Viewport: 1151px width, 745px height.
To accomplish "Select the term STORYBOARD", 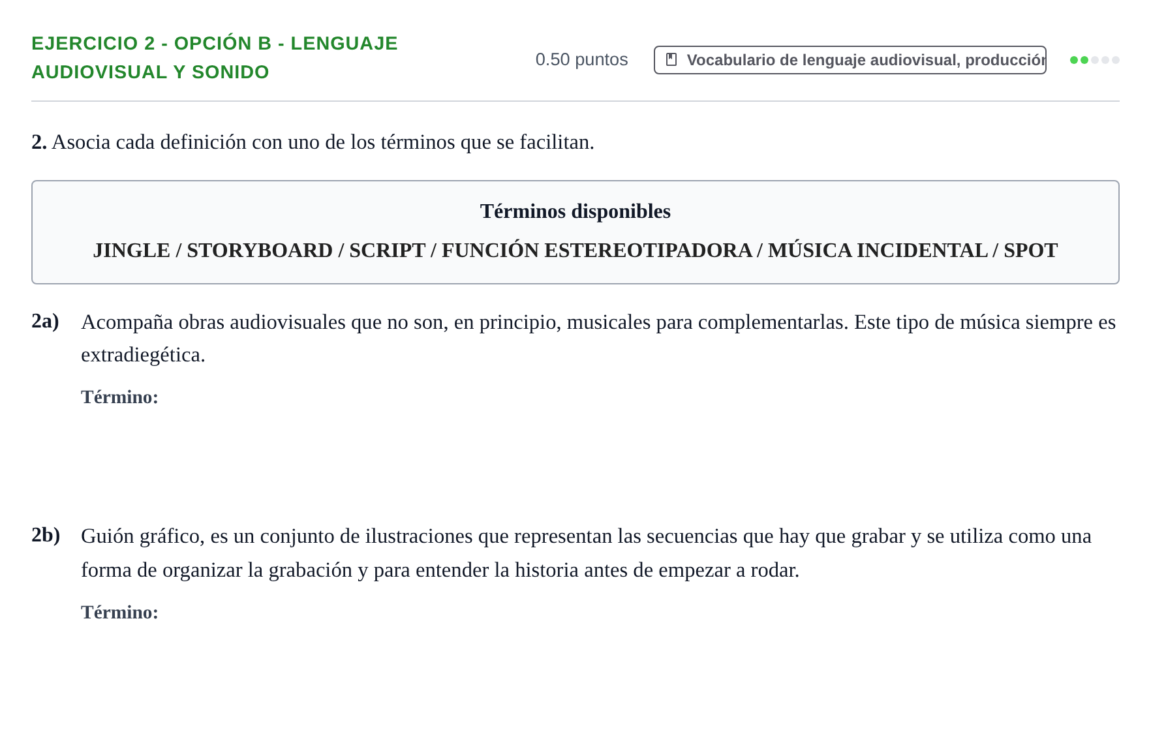I will click(260, 251).
